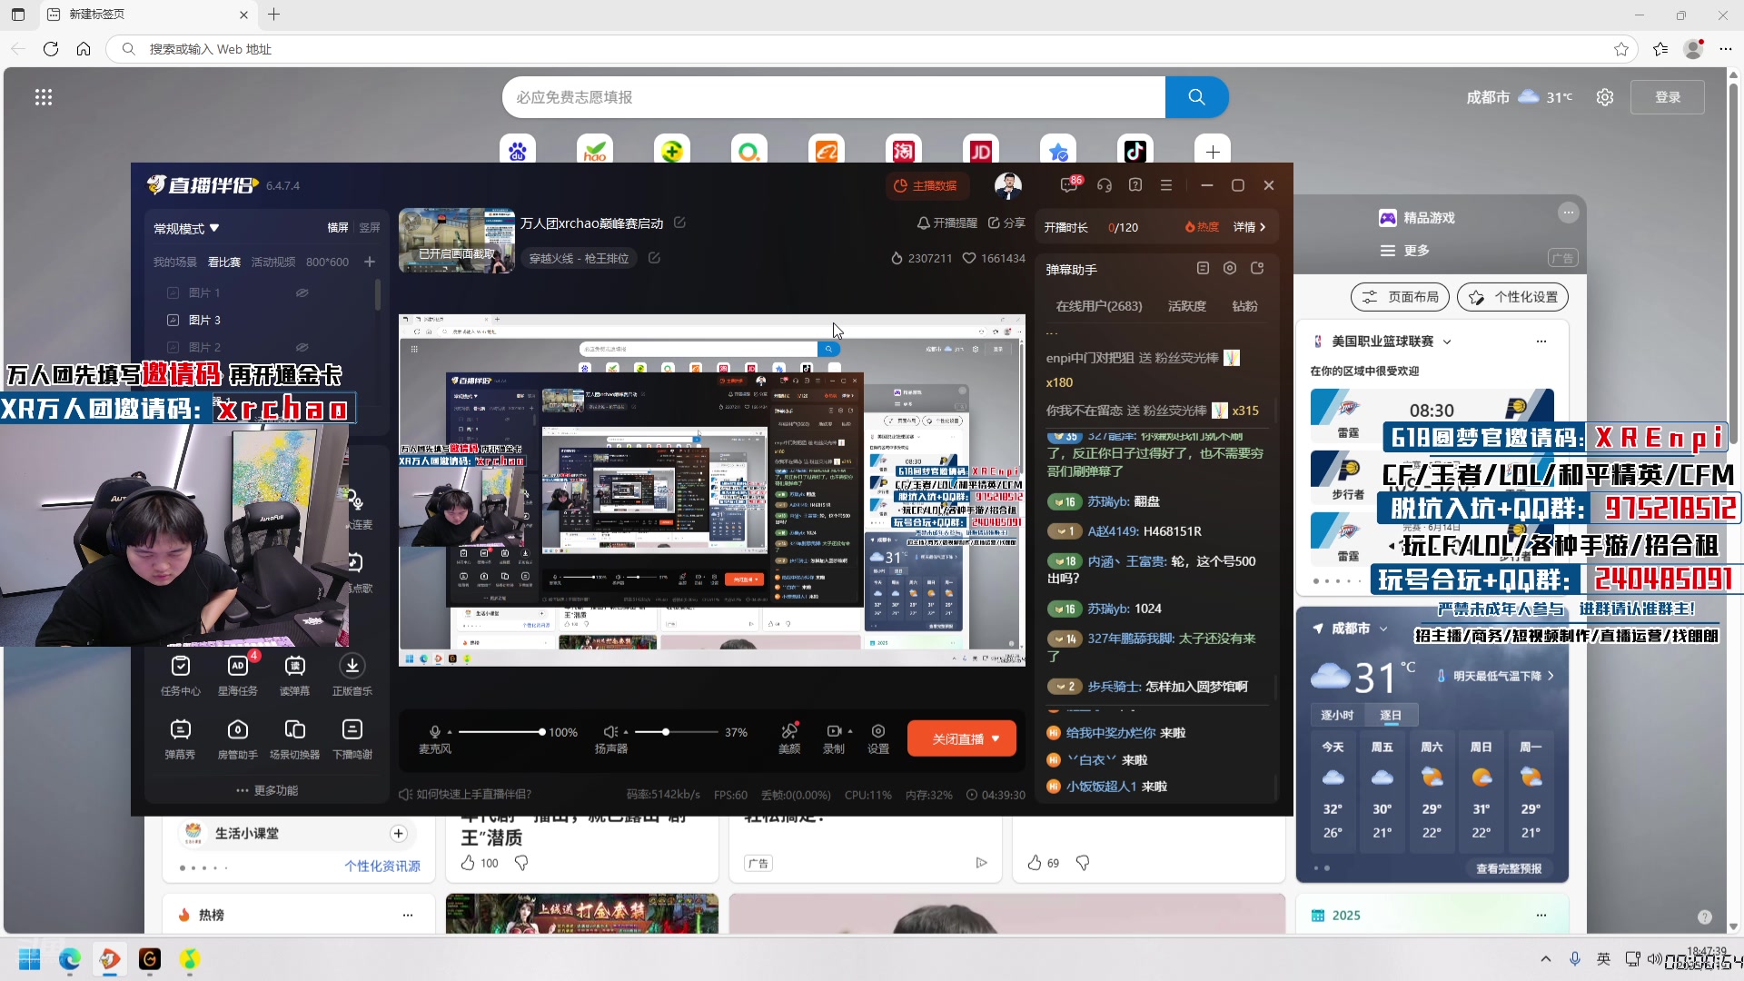
Task: Switch to 我的场景 scene tab
Action: 174,262
